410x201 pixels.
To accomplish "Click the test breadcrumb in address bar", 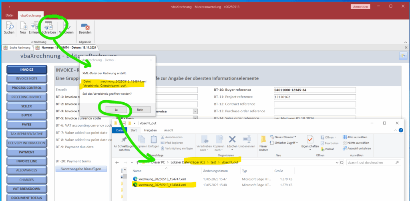I will (x=213, y=162).
